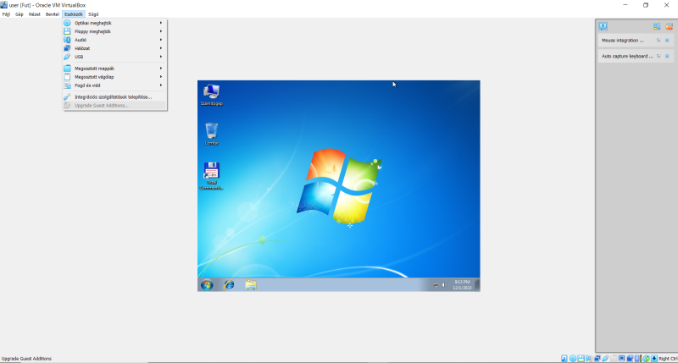The height and width of the screenshot is (363, 678).
Task: Click the network adapters status bar icon
Action: point(597,358)
